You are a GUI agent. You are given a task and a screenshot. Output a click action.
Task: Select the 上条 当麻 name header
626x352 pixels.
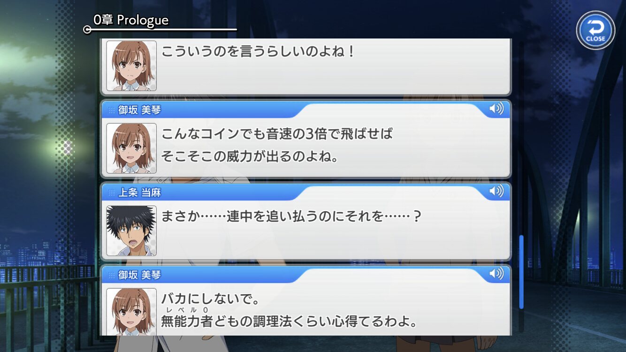pyautogui.click(x=139, y=192)
